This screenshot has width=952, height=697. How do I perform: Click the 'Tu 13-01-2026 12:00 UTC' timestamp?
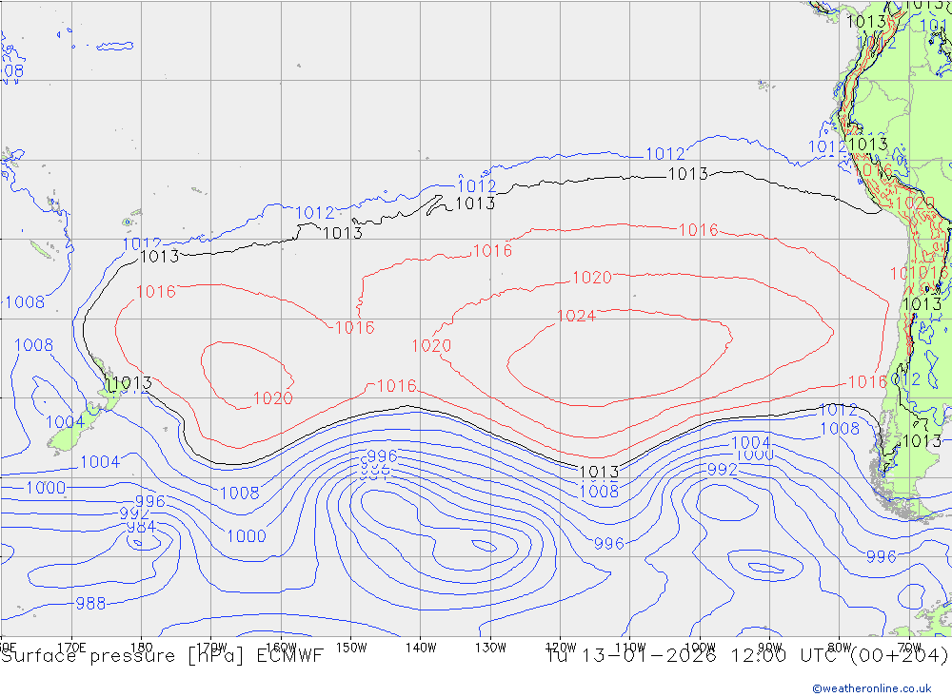point(692,656)
